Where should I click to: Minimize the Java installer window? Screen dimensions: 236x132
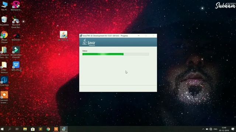[139, 36]
